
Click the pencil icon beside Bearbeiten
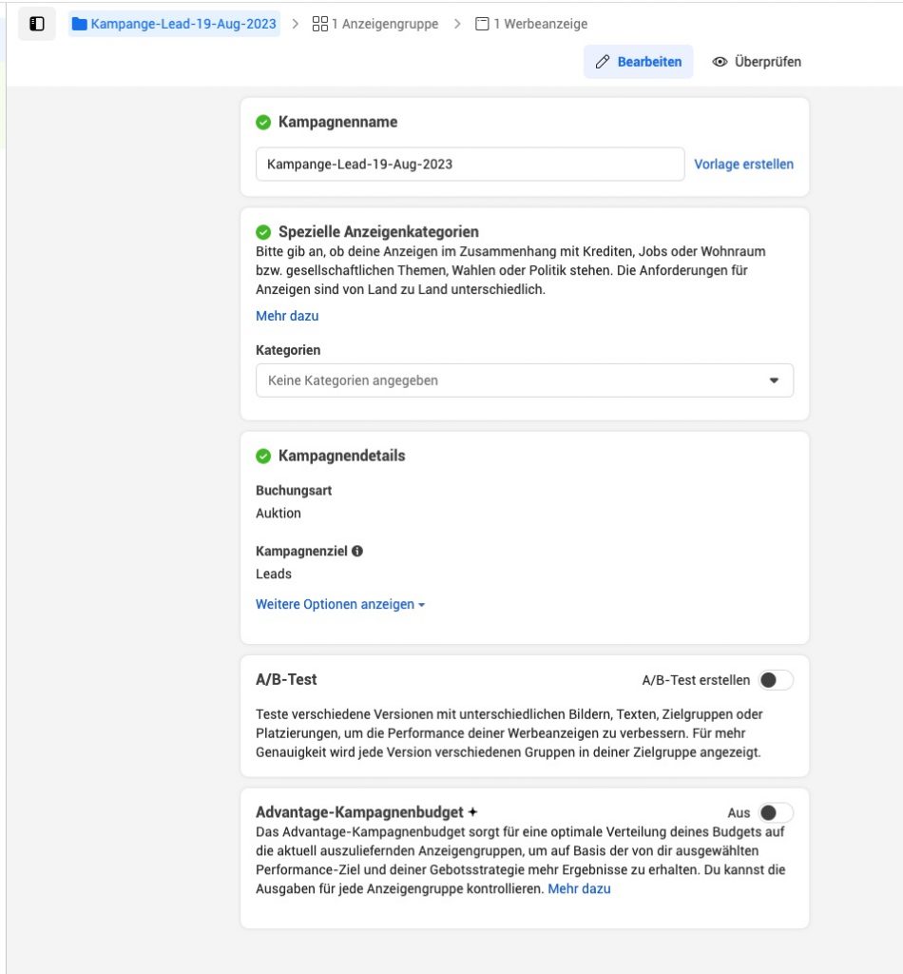point(602,62)
